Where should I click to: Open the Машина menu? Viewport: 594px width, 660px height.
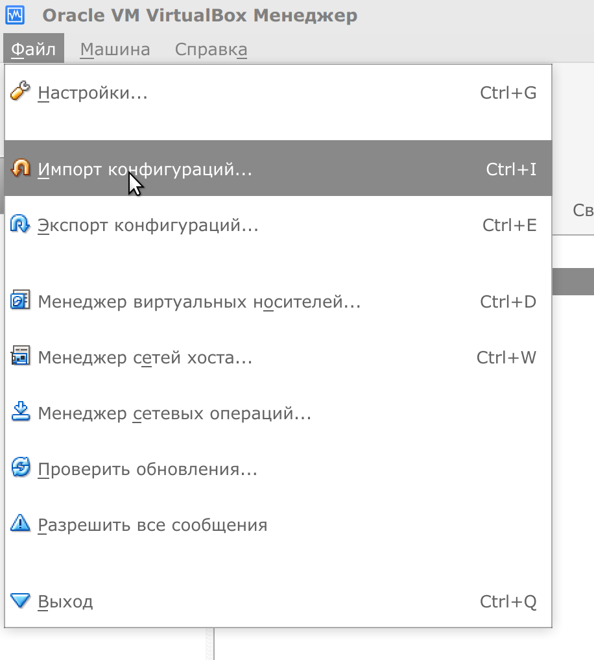point(115,49)
